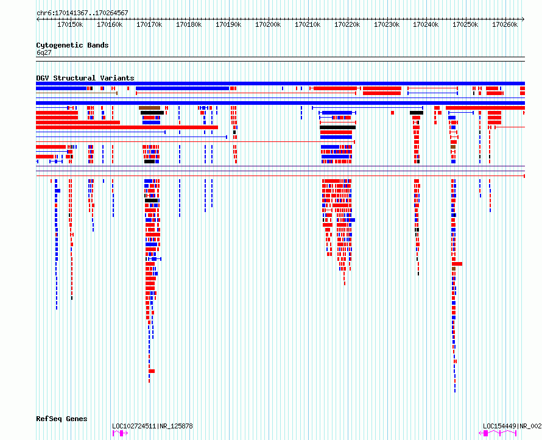The width and height of the screenshot is (542, 440).
Task: Click the LOC154449 gene label
Action: coord(512,426)
